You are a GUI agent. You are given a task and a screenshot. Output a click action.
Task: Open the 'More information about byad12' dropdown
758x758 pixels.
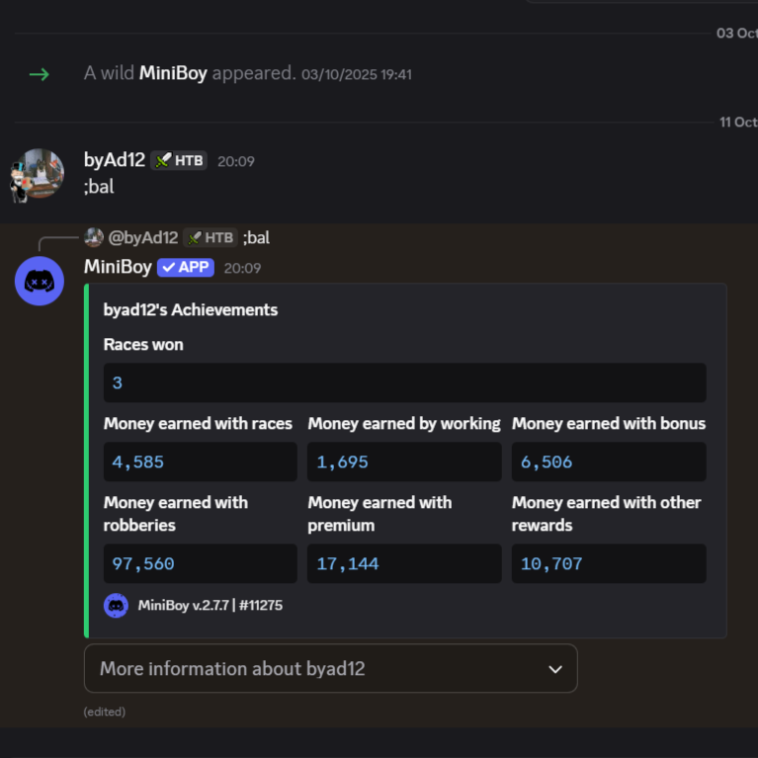coord(330,669)
